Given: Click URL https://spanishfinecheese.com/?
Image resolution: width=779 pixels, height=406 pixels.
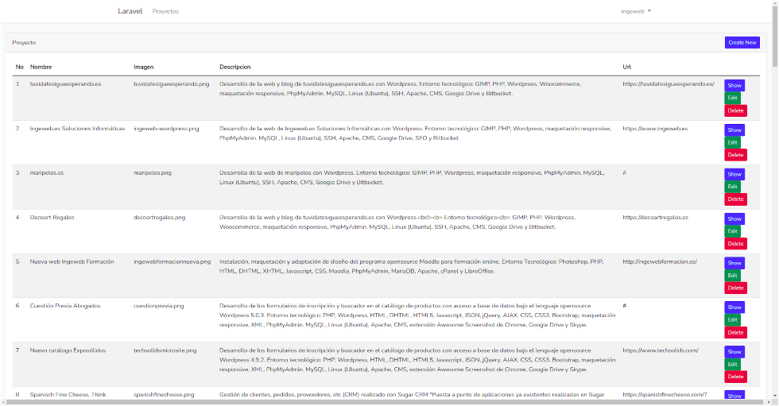Looking at the screenshot, I should (665, 395).
